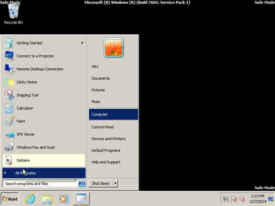Viewport: 275px width, 206px height.
Task: Open Music from the Start menu
Action: pos(96,102)
